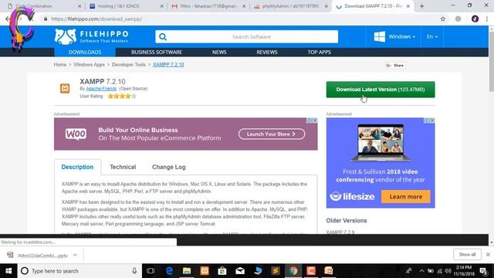The width and height of the screenshot is (494, 278).
Task: Open XAMPP from taskbar
Action: tap(205, 271)
